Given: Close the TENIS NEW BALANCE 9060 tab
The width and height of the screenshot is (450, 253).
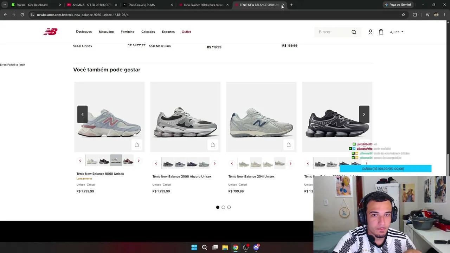Looking at the screenshot, I should (x=283, y=5).
